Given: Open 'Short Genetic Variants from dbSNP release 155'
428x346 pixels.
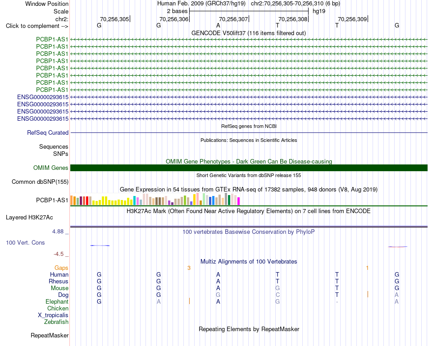Looking at the screenshot, I should click(249, 175).
